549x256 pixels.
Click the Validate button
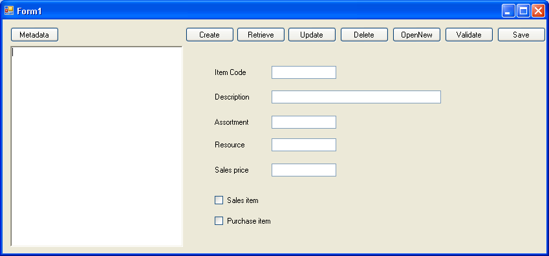(469, 35)
